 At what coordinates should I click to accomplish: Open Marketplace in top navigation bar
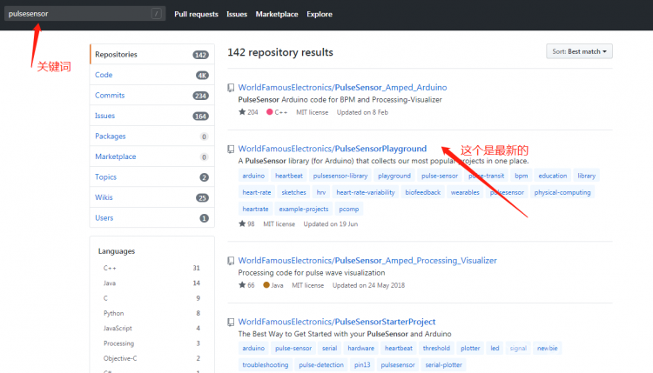[x=277, y=14]
